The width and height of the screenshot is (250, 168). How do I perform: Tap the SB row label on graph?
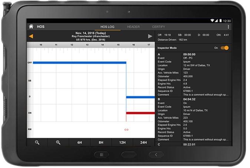[x=30, y=80]
